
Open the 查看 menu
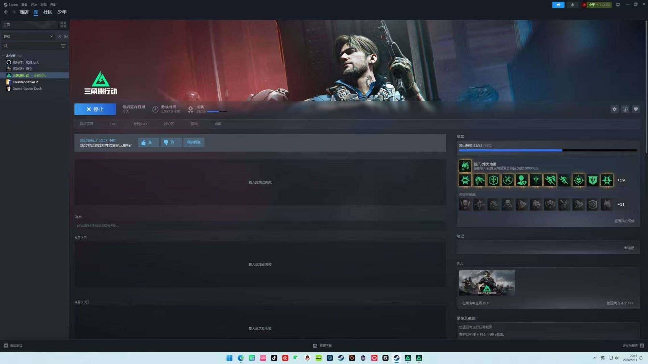pyautogui.click(x=24, y=5)
